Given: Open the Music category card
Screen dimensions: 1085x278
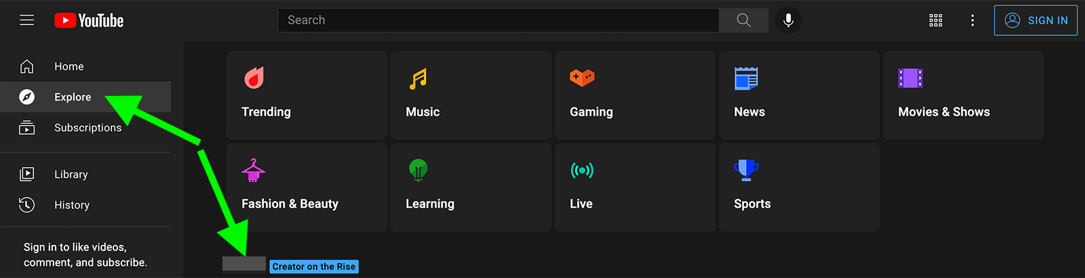Looking at the screenshot, I should click(471, 95).
